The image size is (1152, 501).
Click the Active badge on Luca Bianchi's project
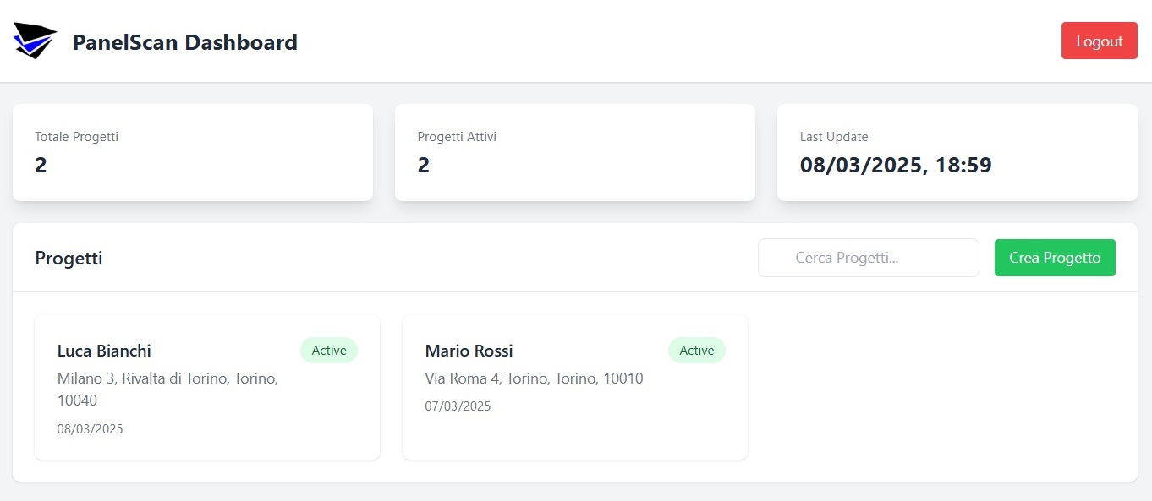point(329,350)
